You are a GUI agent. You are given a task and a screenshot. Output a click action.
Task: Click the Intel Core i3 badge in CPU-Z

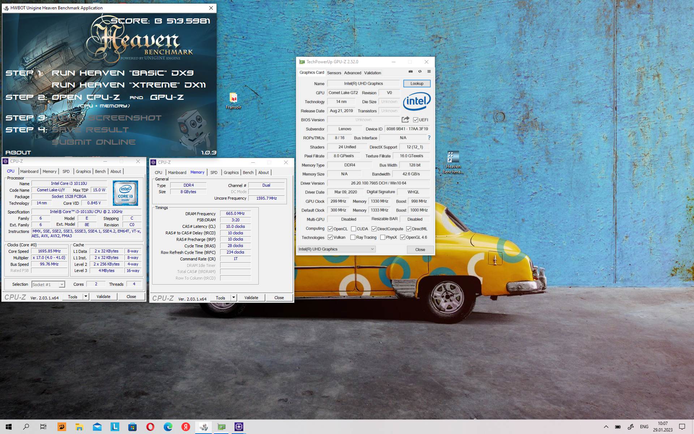[x=125, y=193]
